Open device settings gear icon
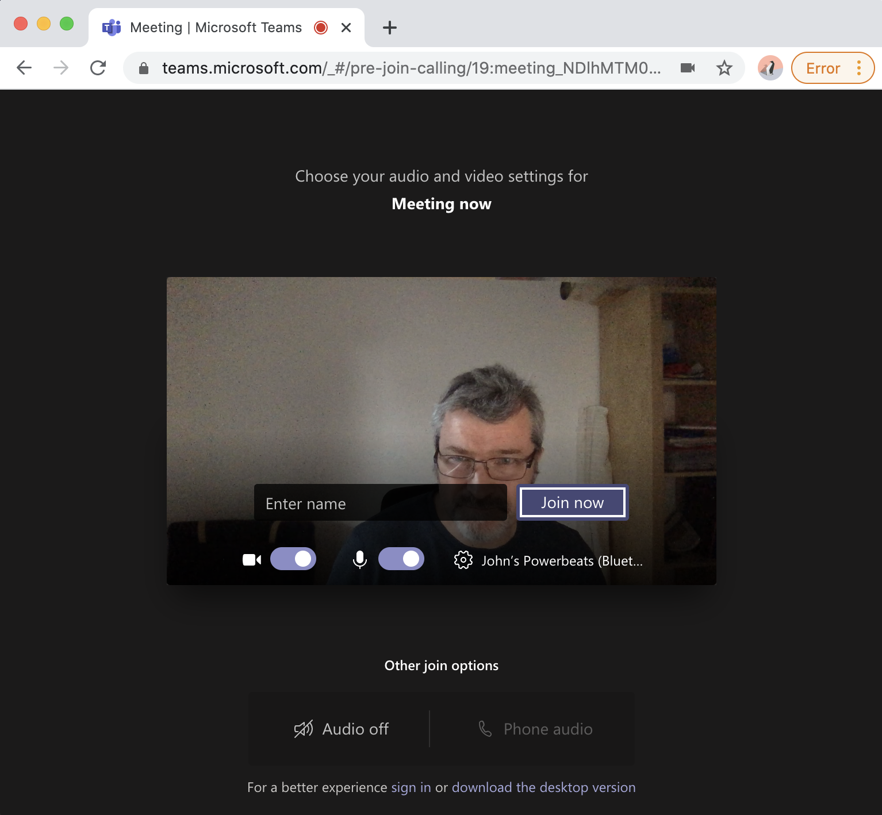The width and height of the screenshot is (882, 815). (463, 560)
